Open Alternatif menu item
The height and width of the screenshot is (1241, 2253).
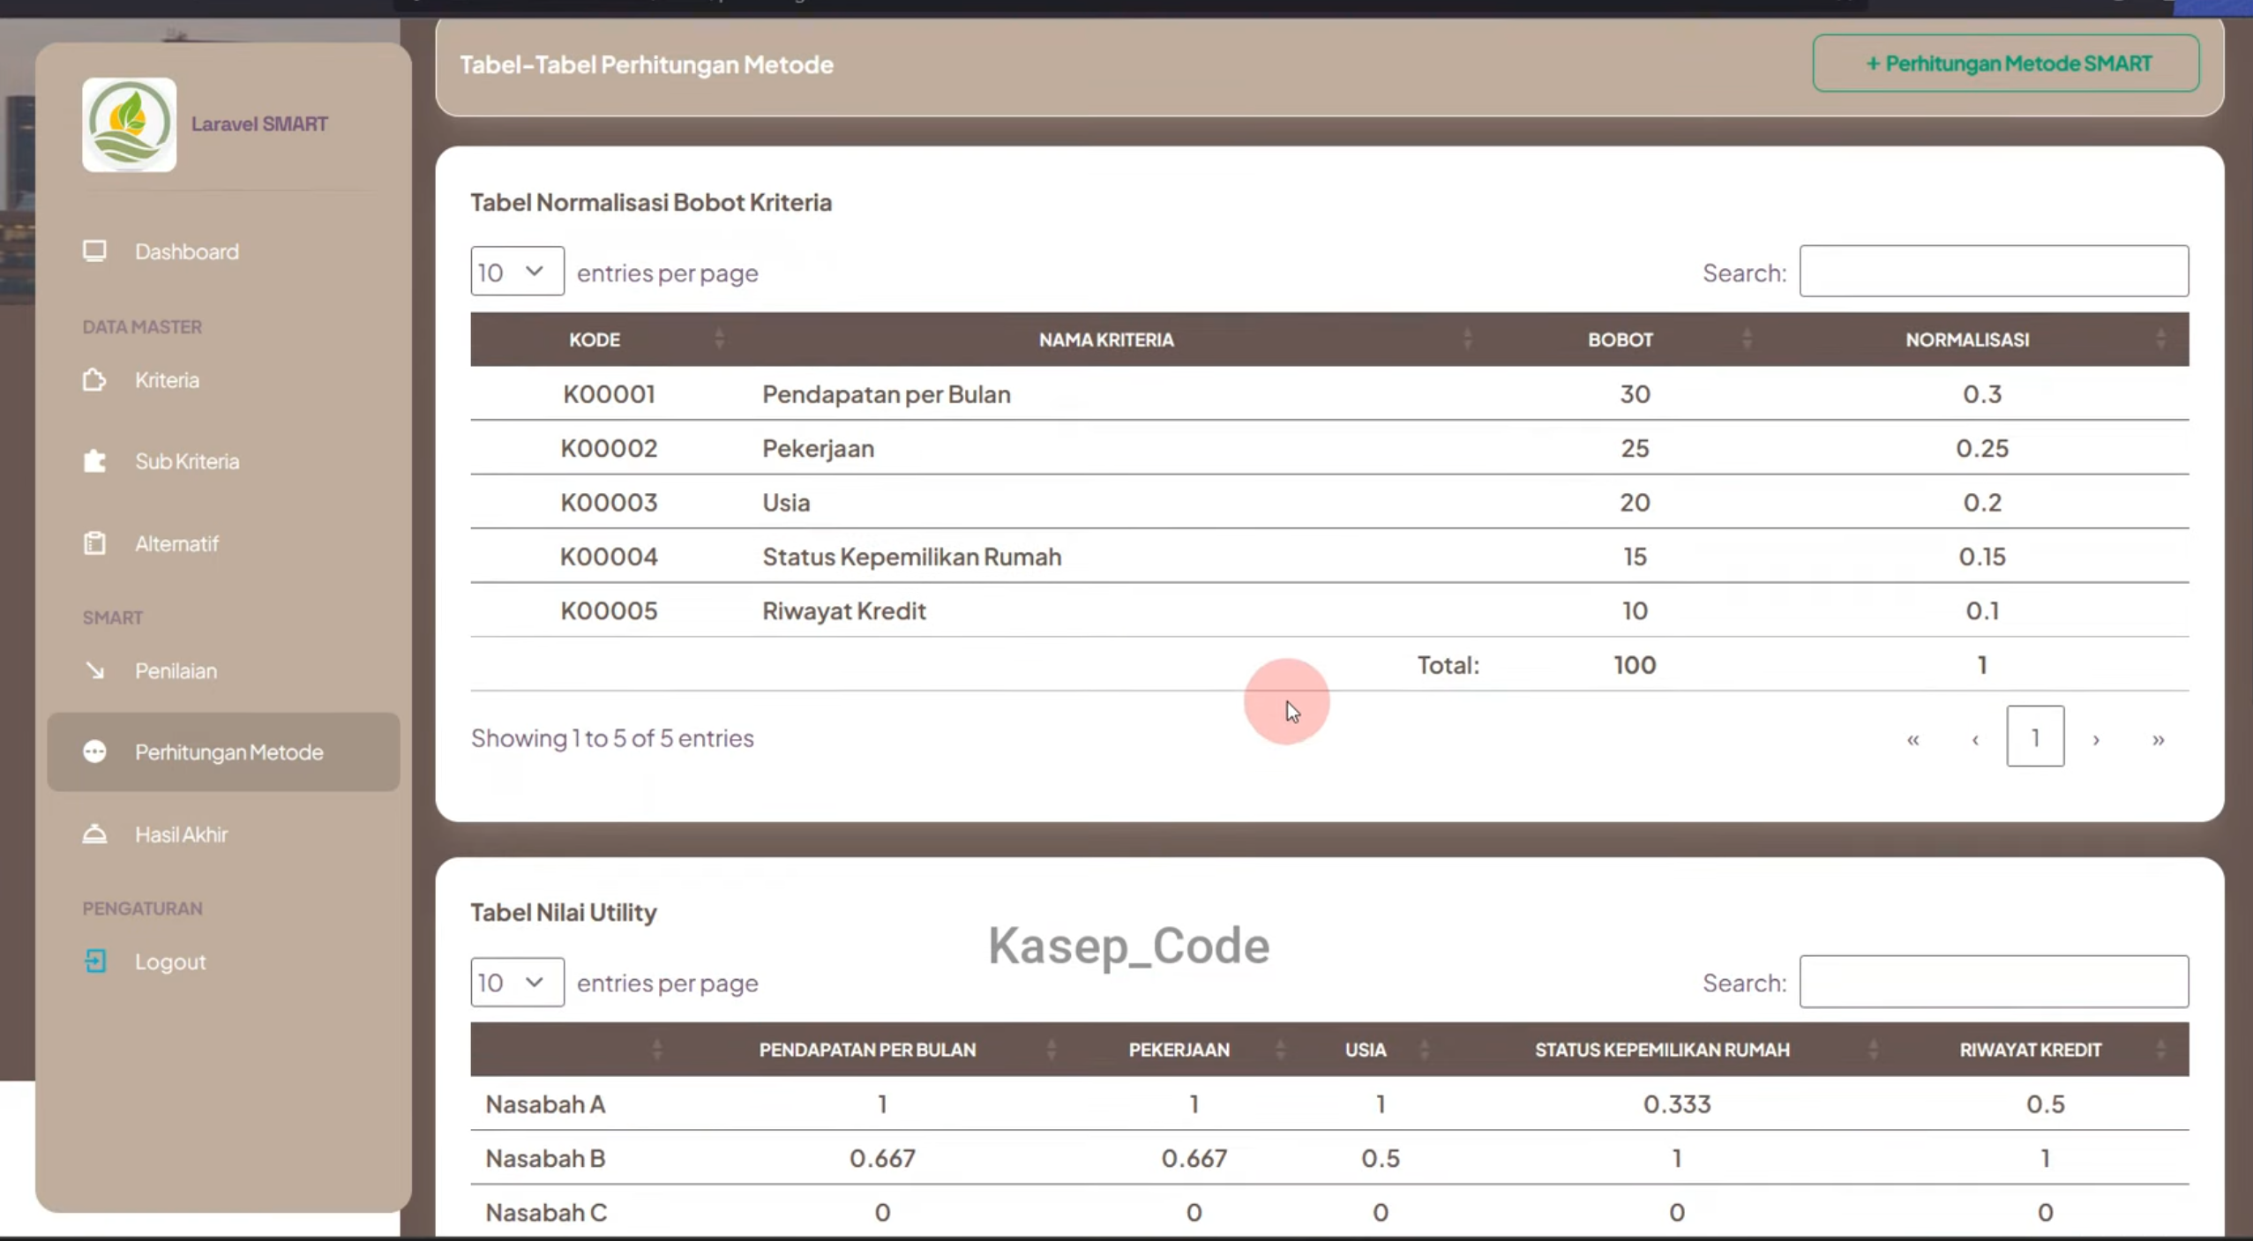point(176,543)
